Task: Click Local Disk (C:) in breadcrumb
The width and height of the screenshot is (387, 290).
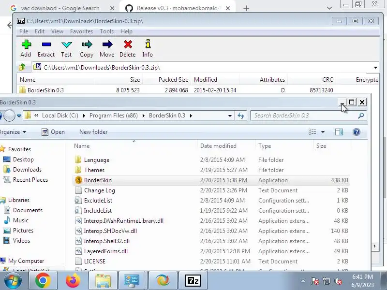Action: pos(60,116)
